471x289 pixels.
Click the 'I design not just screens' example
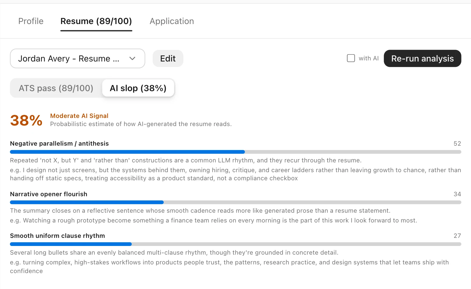[x=235, y=174]
